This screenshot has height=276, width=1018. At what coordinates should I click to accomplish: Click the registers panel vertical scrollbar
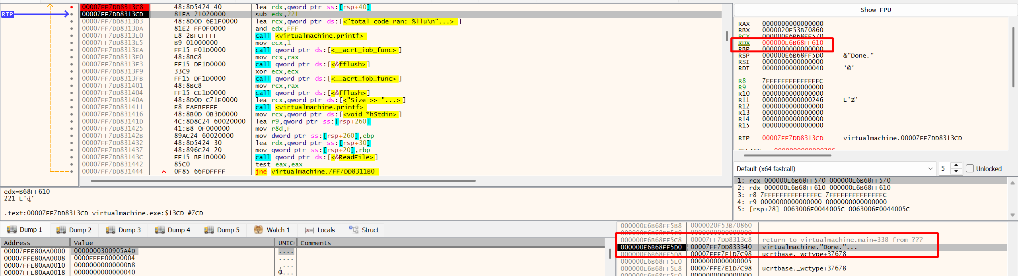pyautogui.click(x=1013, y=56)
